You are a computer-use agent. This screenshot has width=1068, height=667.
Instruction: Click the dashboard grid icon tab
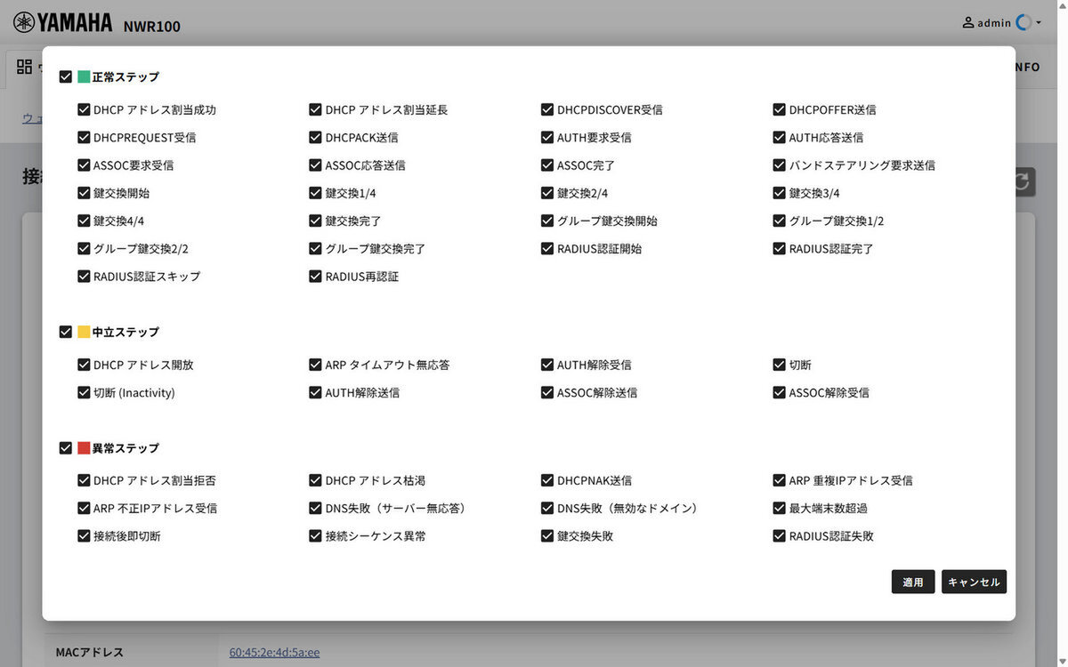tap(24, 67)
